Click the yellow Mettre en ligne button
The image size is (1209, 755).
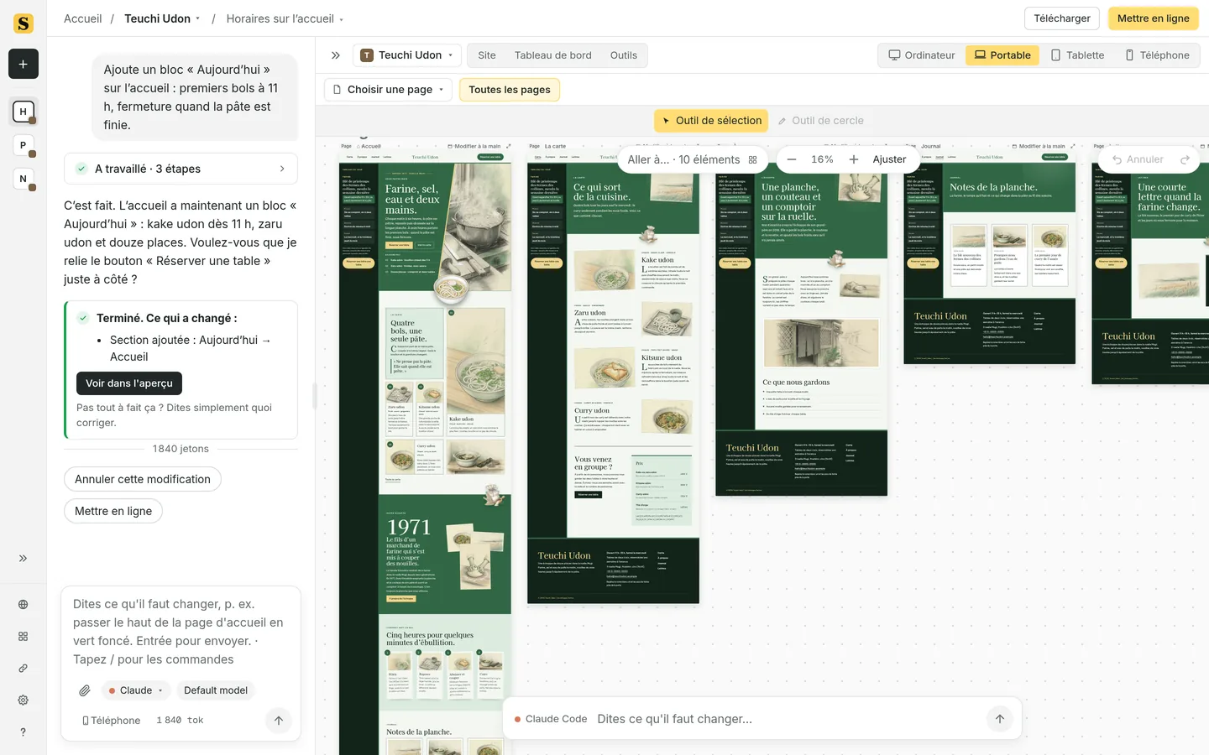point(1154,18)
